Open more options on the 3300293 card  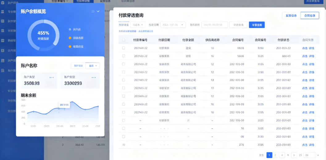[x=94, y=78]
